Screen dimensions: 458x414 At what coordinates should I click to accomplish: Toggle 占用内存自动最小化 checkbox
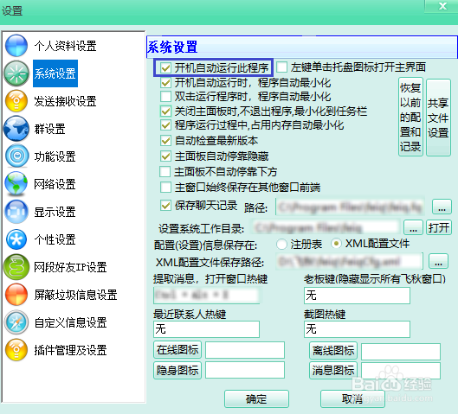coord(165,125)
